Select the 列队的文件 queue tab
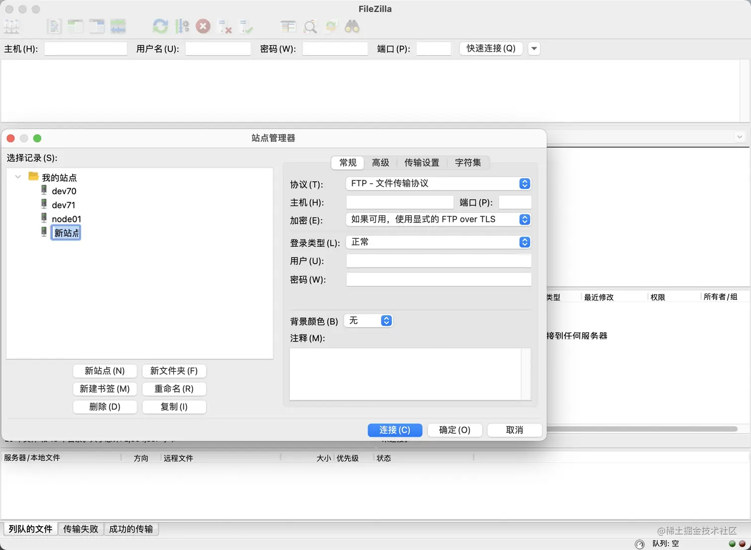The width and height of the screenshot is (751, 550). coord(30,529)
